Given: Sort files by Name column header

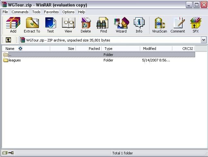Looking at the screenshot, I should pyautogui.click(x=10, y=49).
